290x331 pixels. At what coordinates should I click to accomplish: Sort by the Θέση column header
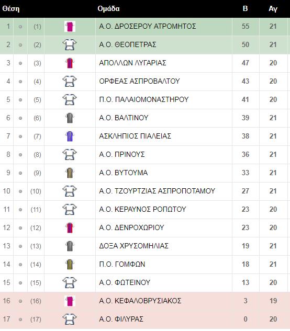pyautogui.click(x=11, y=9)
